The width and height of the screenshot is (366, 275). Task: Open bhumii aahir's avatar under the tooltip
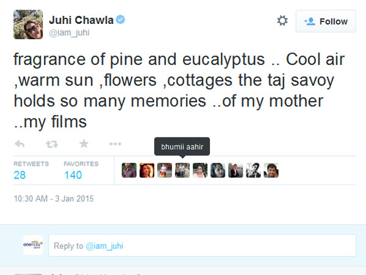[182, 170]
